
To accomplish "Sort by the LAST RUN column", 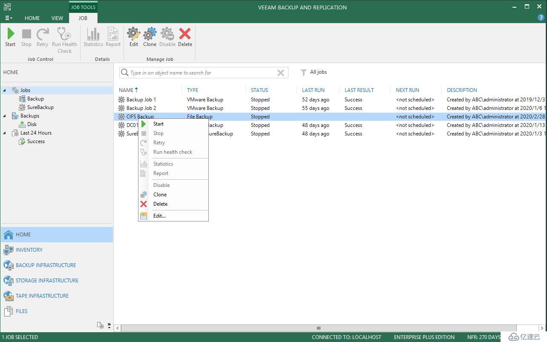I will [x=313, y=90].
